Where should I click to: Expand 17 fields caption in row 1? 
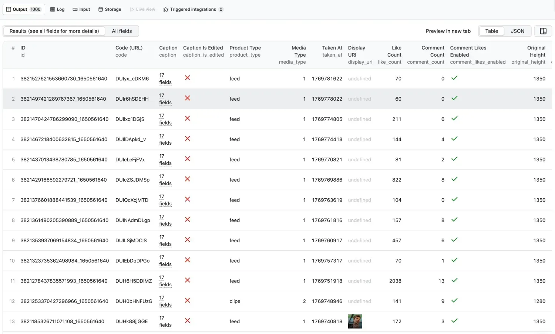coord(165,79)
